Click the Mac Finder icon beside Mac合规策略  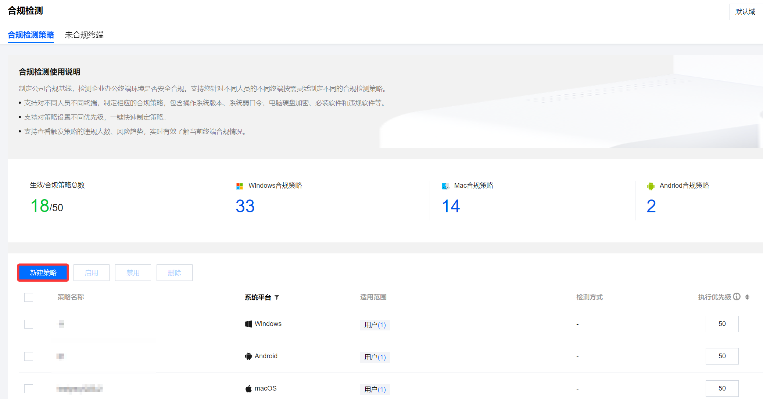[x=445, y=186]
